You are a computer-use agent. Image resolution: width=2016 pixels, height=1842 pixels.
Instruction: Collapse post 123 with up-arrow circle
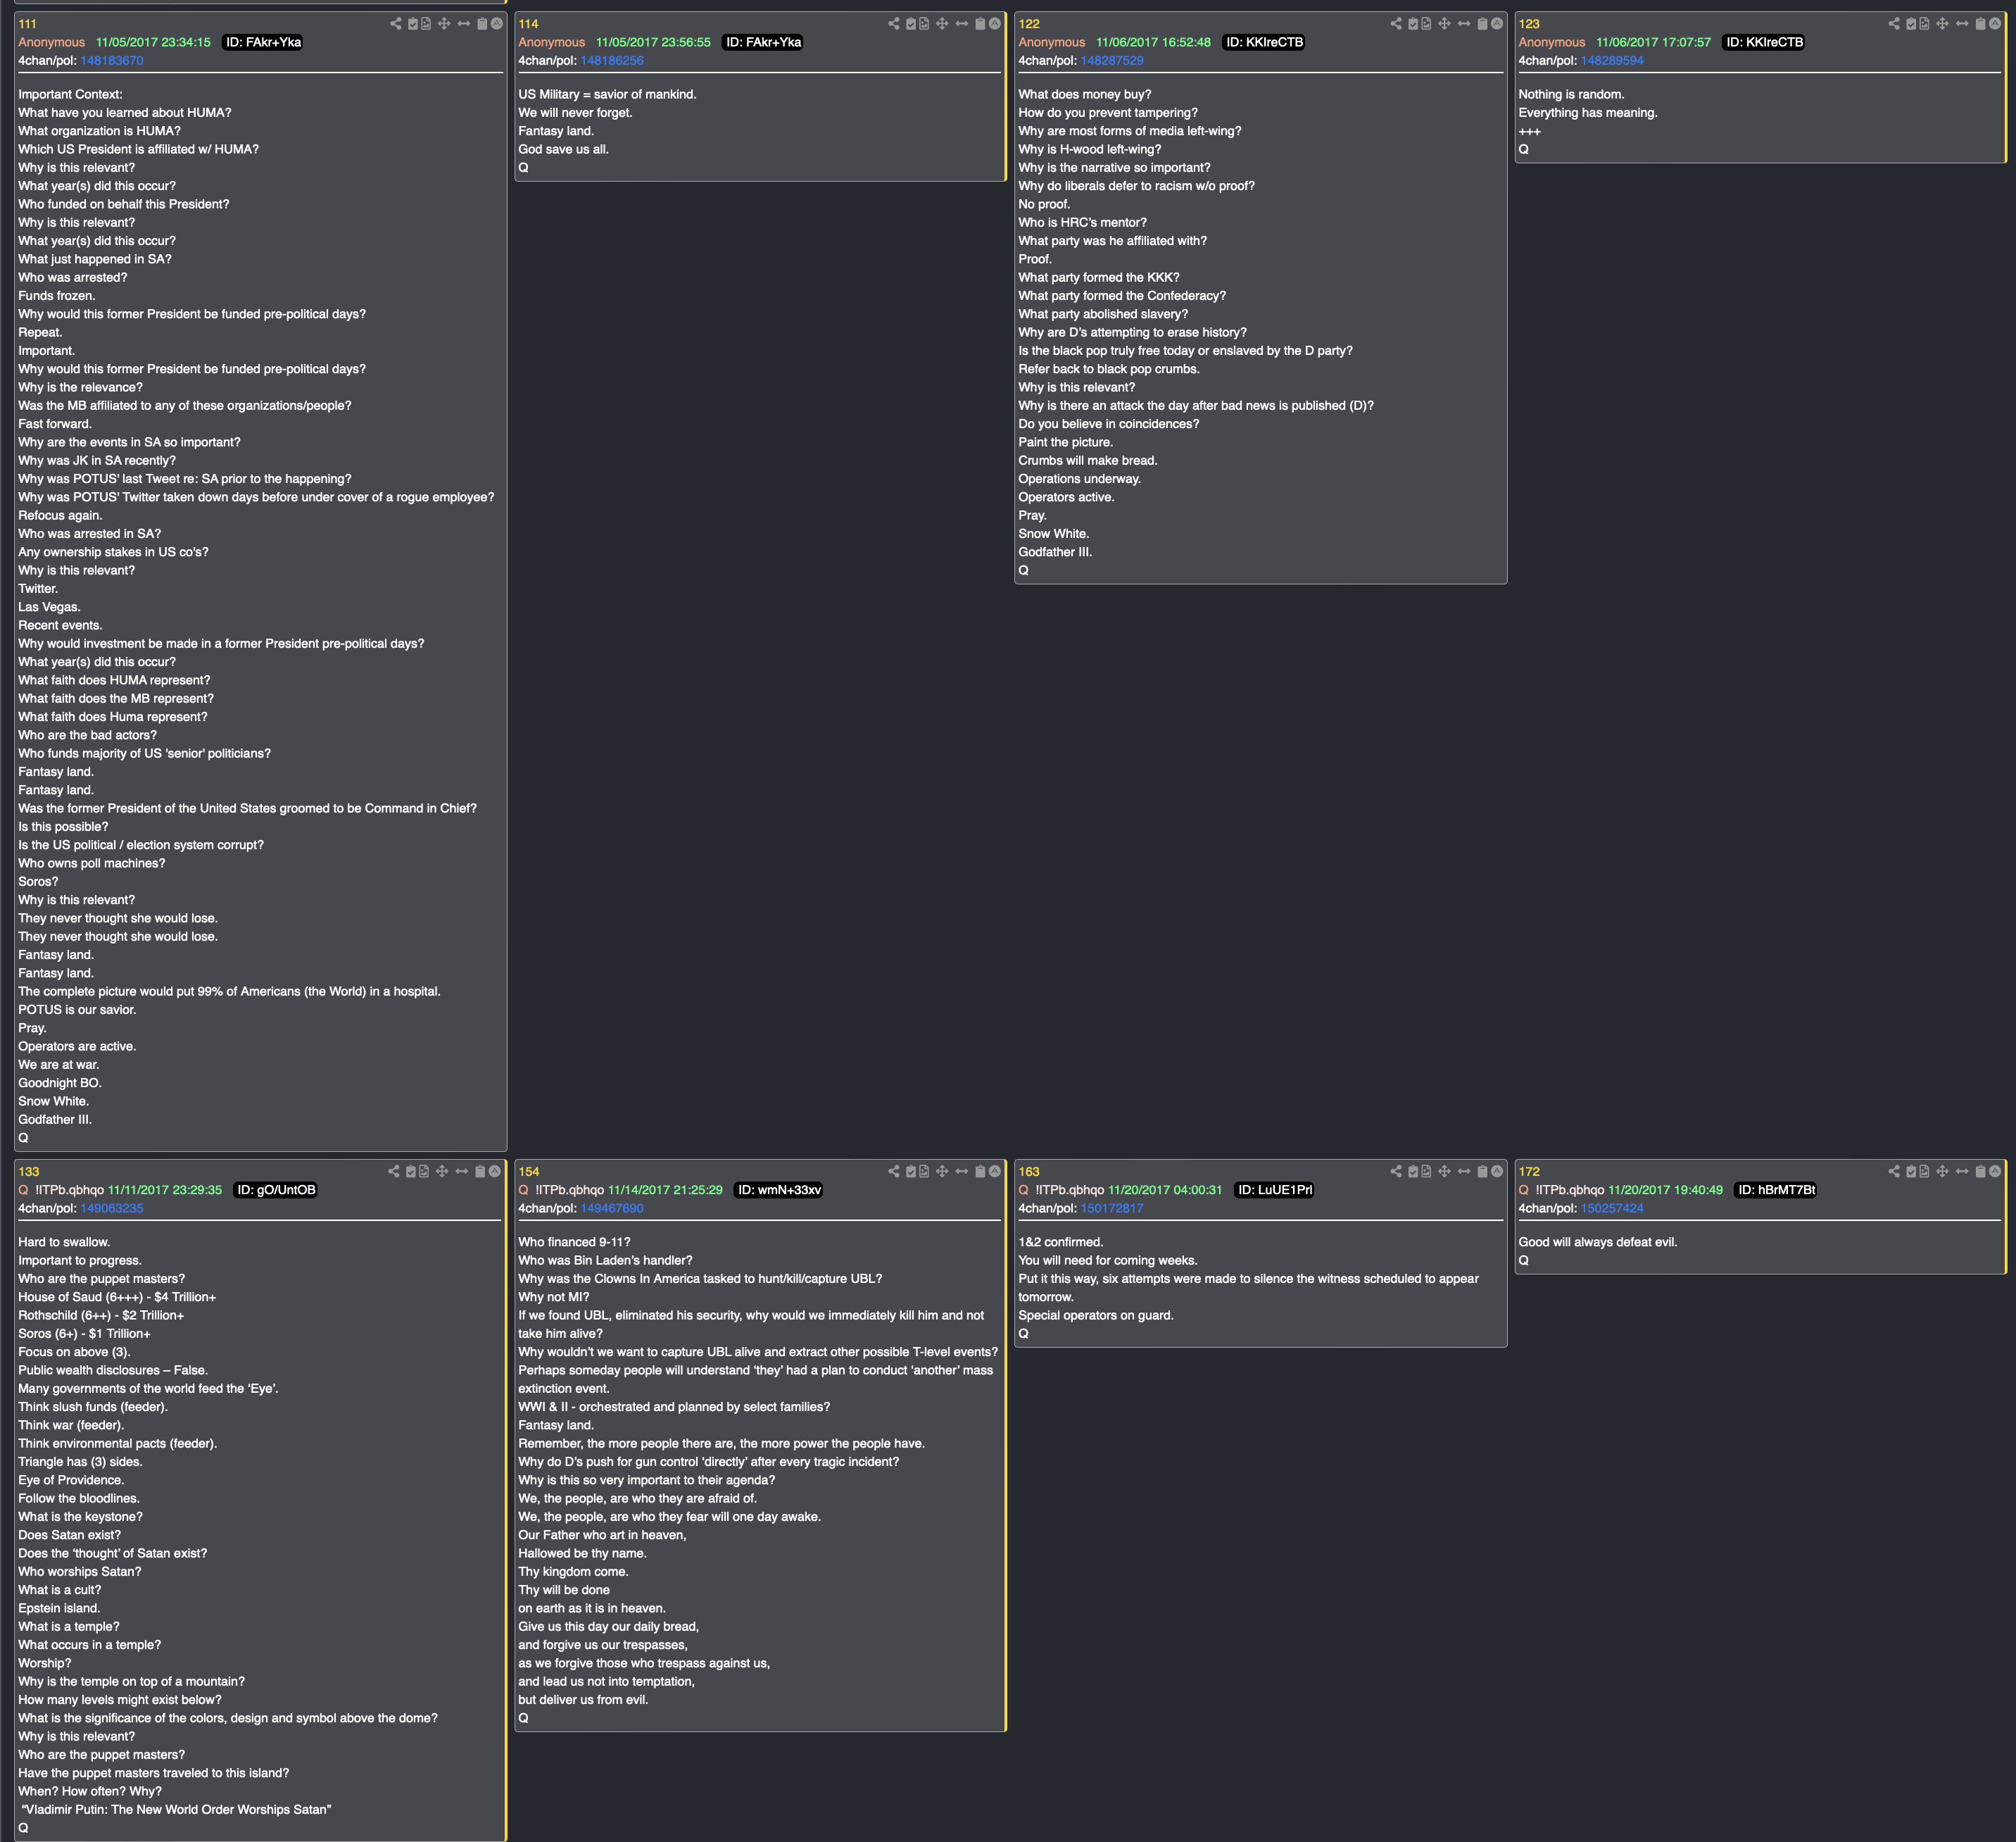tap(1995, 23)
